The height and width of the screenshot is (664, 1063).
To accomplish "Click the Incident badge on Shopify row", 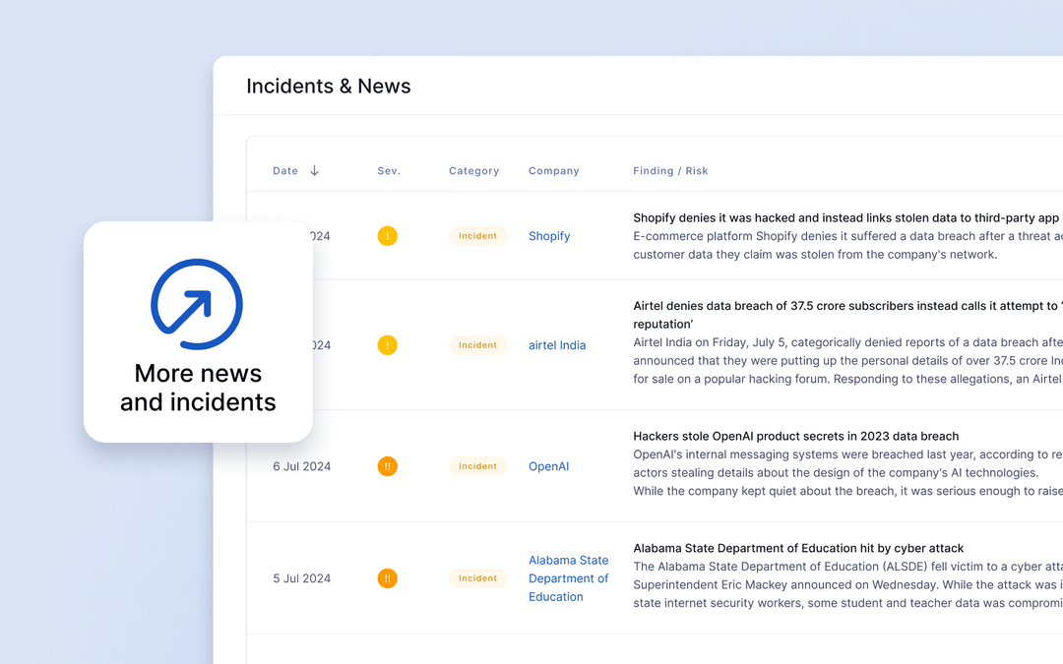I will tap(477, 236).
